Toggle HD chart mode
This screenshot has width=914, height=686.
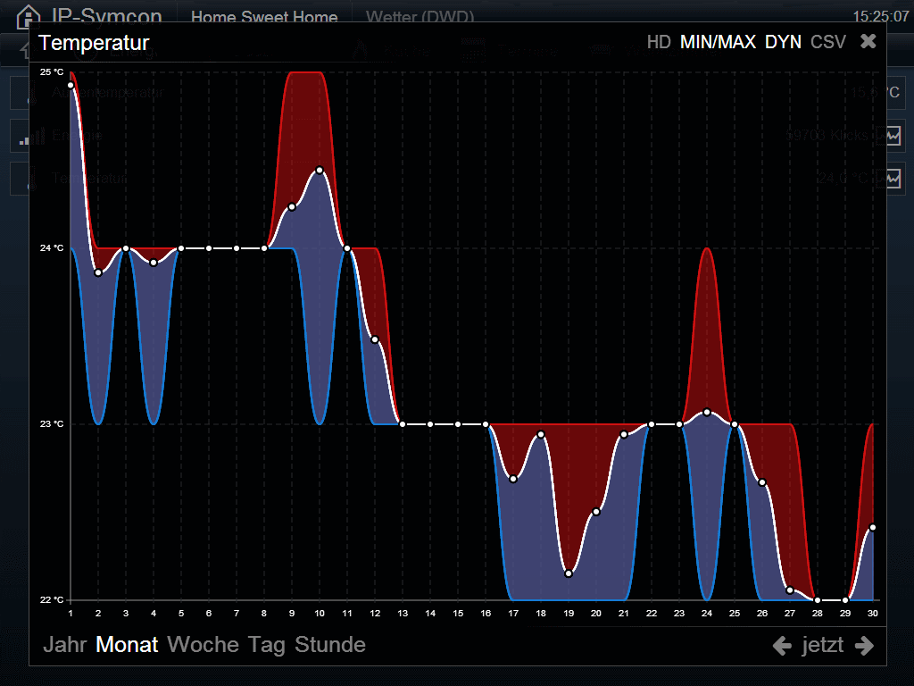pos(659,42)
